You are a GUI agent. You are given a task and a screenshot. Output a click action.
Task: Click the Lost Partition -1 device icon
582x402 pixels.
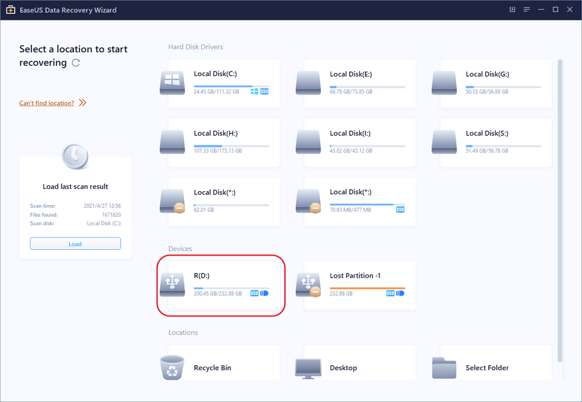click(x=308, y=285)
